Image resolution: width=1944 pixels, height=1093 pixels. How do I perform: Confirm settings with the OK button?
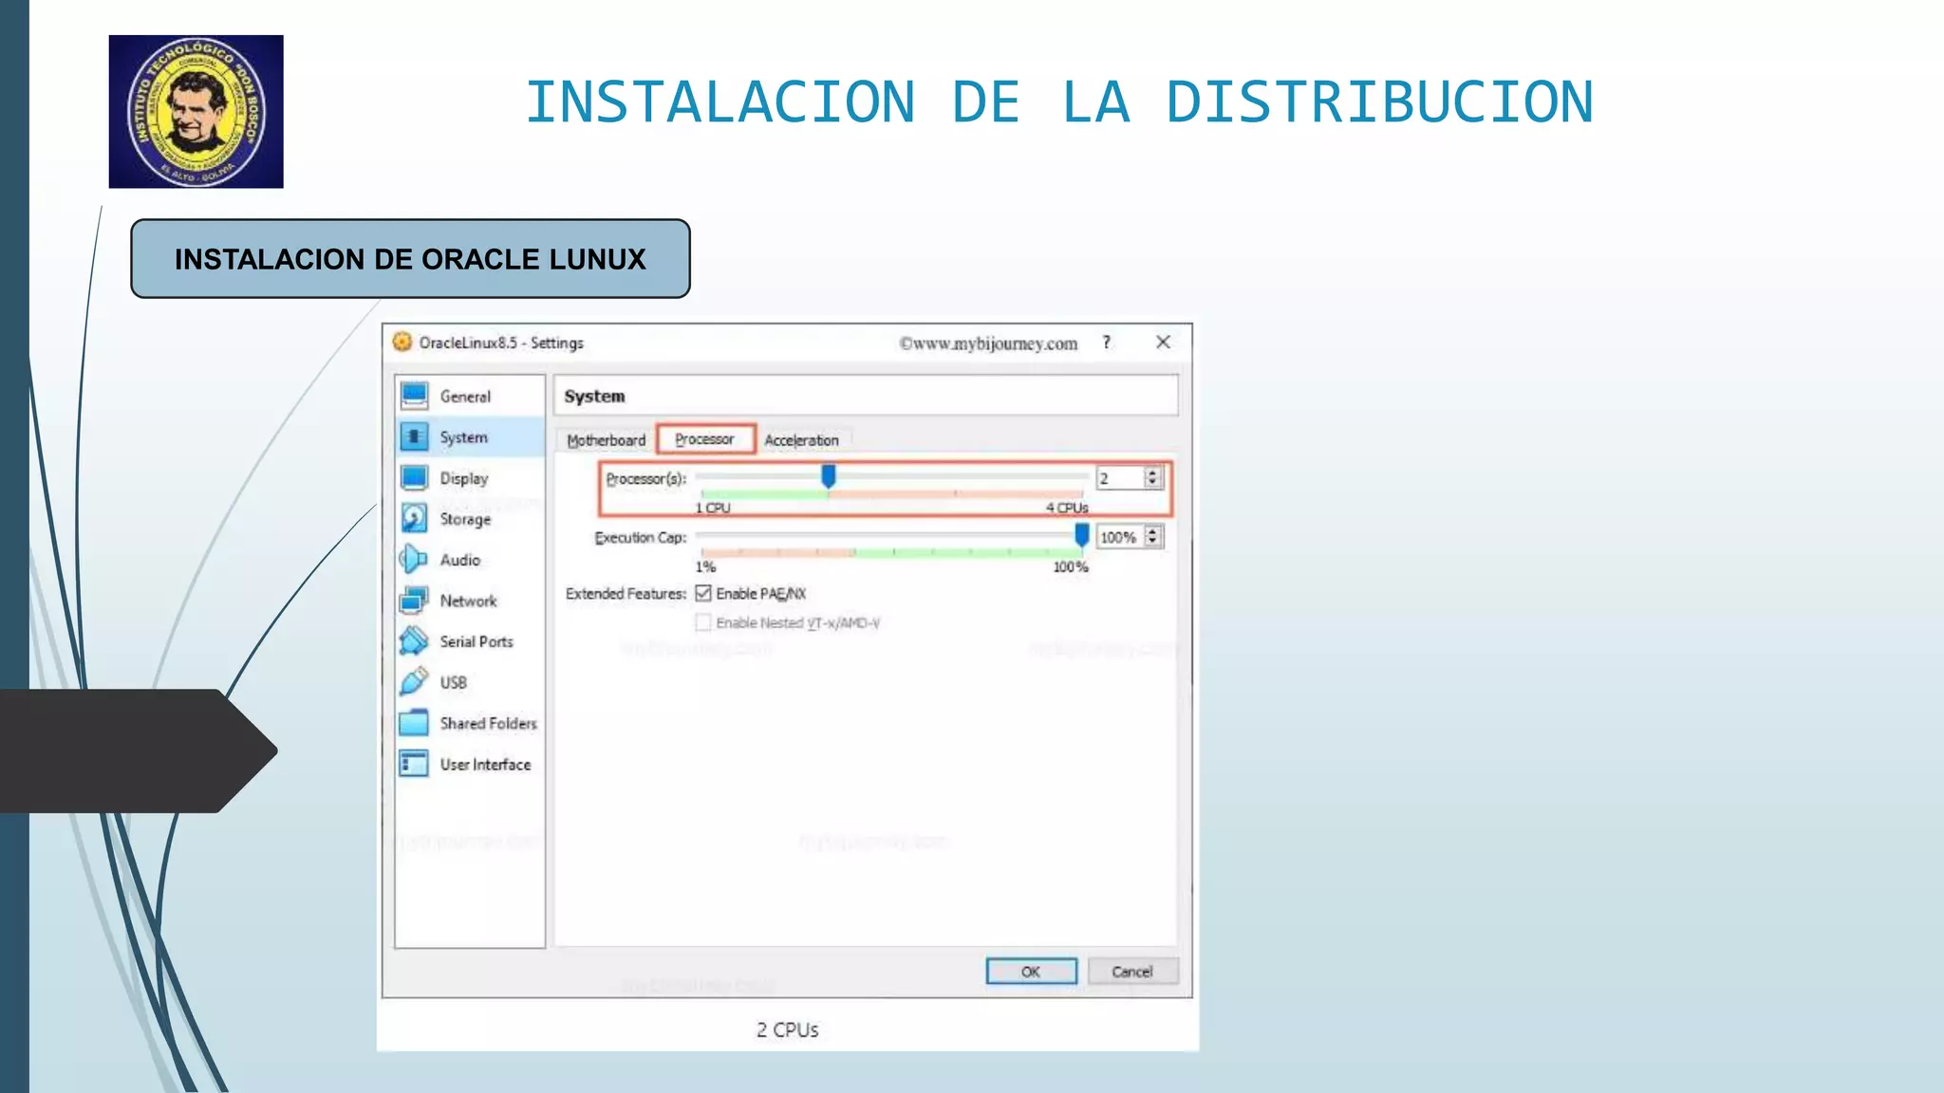click(x=1031, y=972)
